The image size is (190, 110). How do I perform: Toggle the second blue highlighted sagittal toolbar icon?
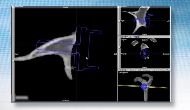(x=137, y=37)
